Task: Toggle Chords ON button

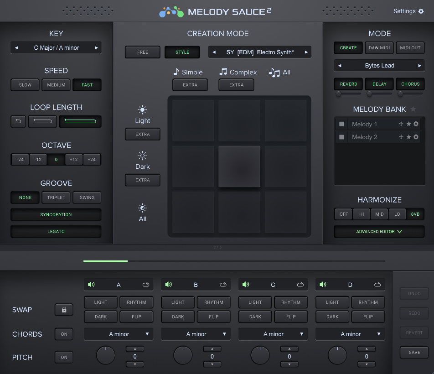Action: (64, 334)
